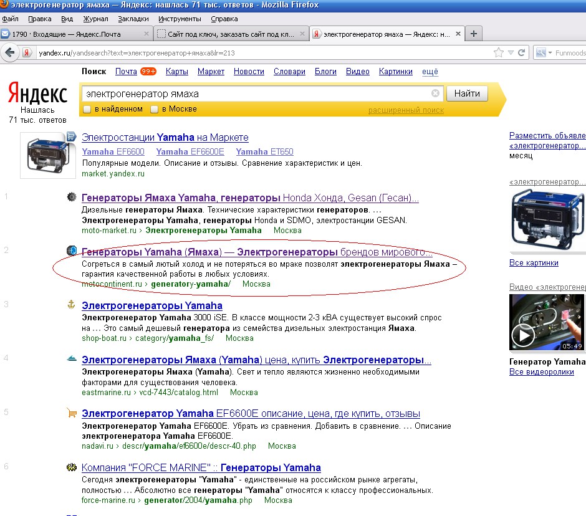Reload the page with the refresh icon
Viewport: 586px width, 516px height.
click(x=521, y=53)
